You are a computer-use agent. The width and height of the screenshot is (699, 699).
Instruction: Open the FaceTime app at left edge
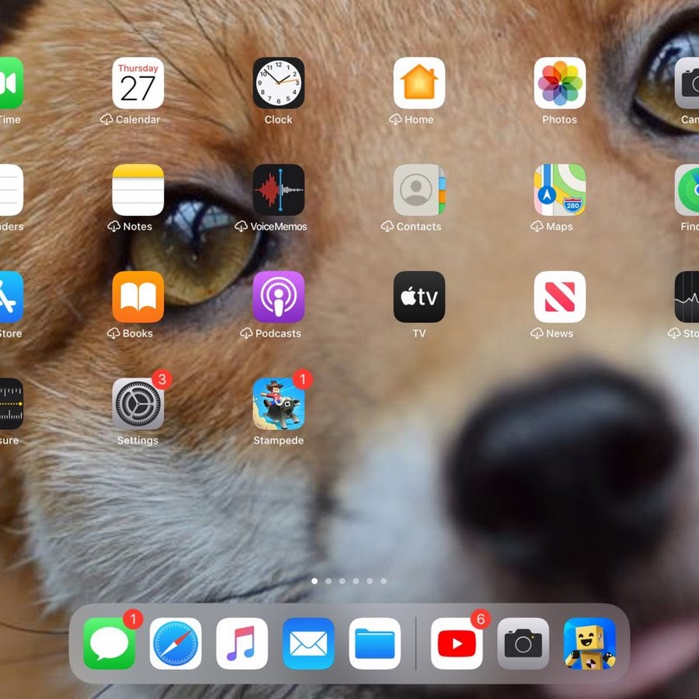[11, 83]
